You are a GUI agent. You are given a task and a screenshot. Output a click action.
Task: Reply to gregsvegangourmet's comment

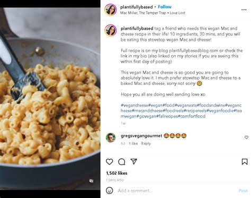point(146,143)
